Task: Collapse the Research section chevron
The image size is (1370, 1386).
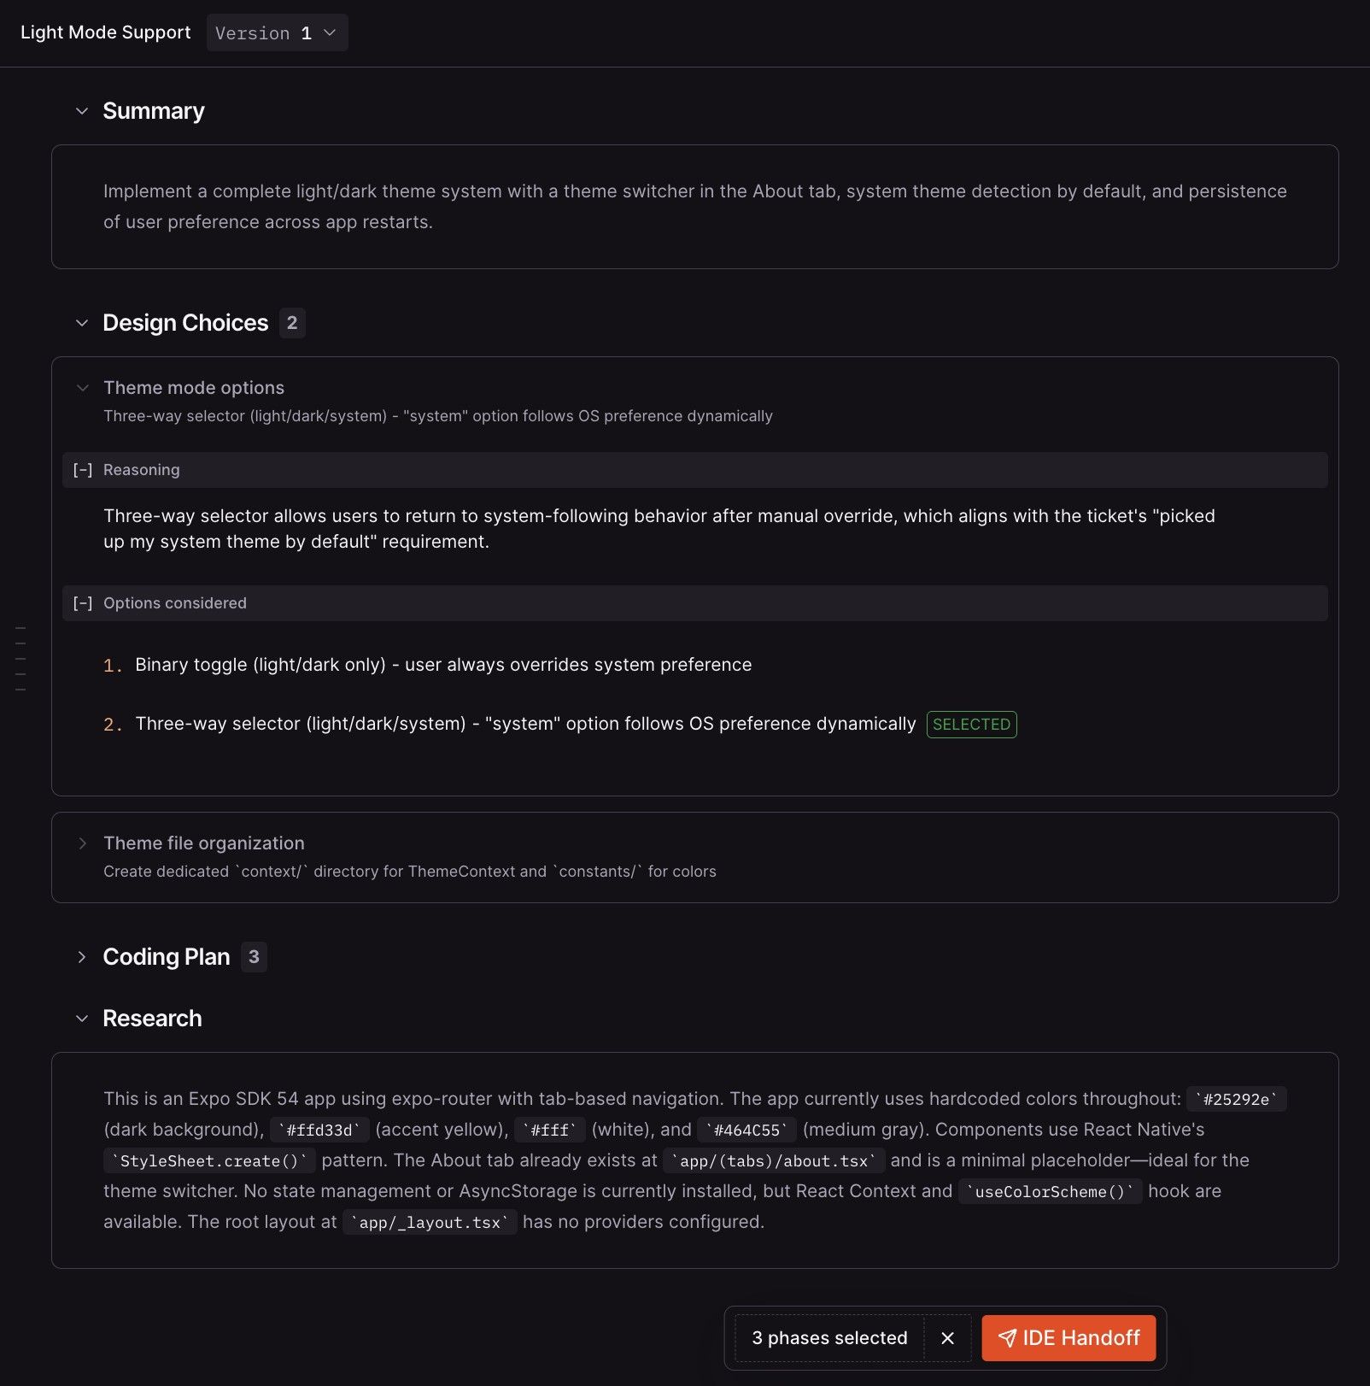Action: tap(82, 1019)
